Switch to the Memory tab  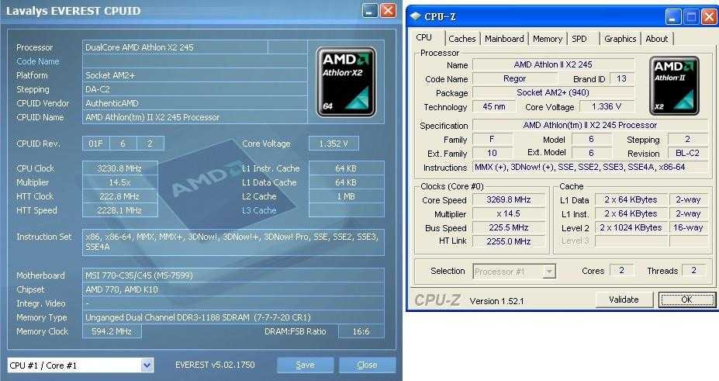tap(548, 39)
